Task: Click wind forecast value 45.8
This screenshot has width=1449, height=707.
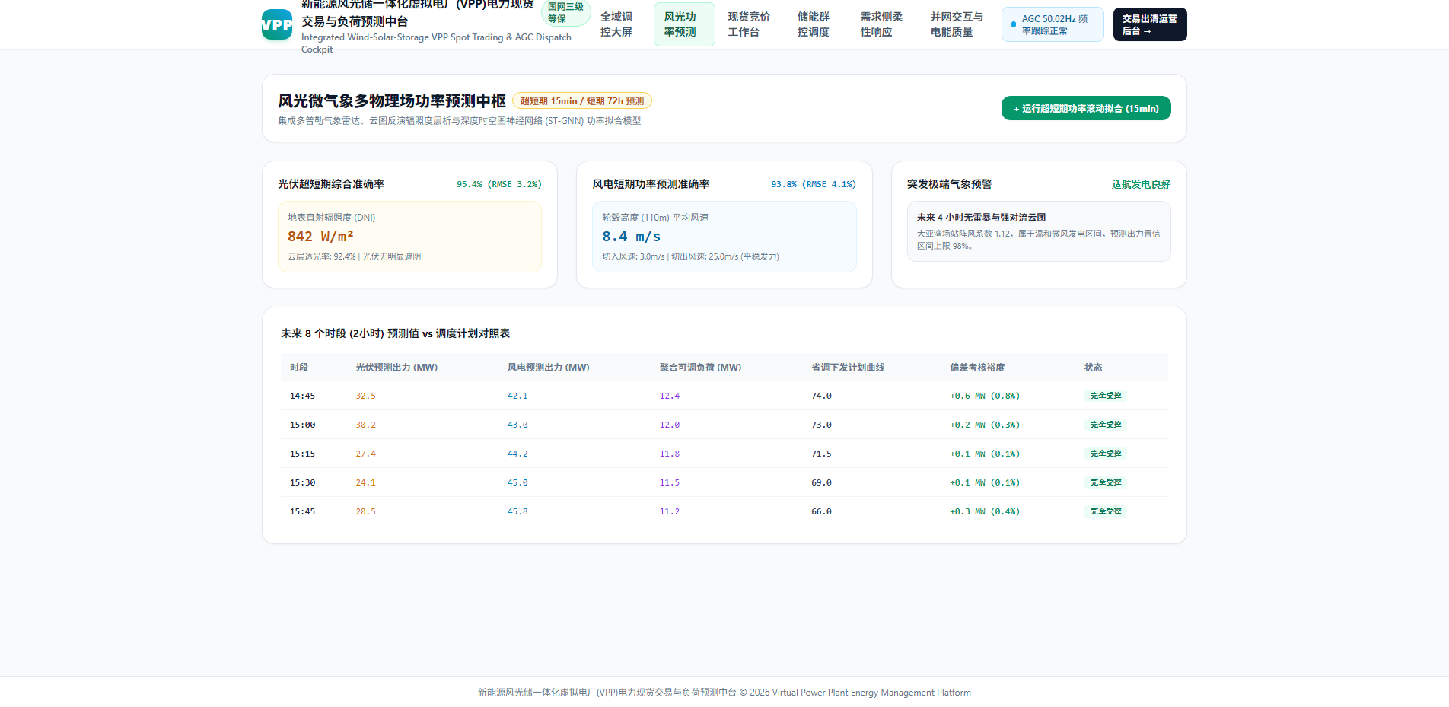Action: click(x=517, y=511)
